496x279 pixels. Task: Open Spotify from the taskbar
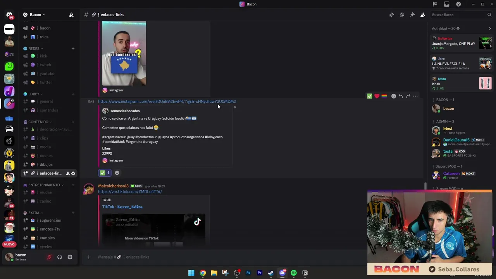coord(294,273)
